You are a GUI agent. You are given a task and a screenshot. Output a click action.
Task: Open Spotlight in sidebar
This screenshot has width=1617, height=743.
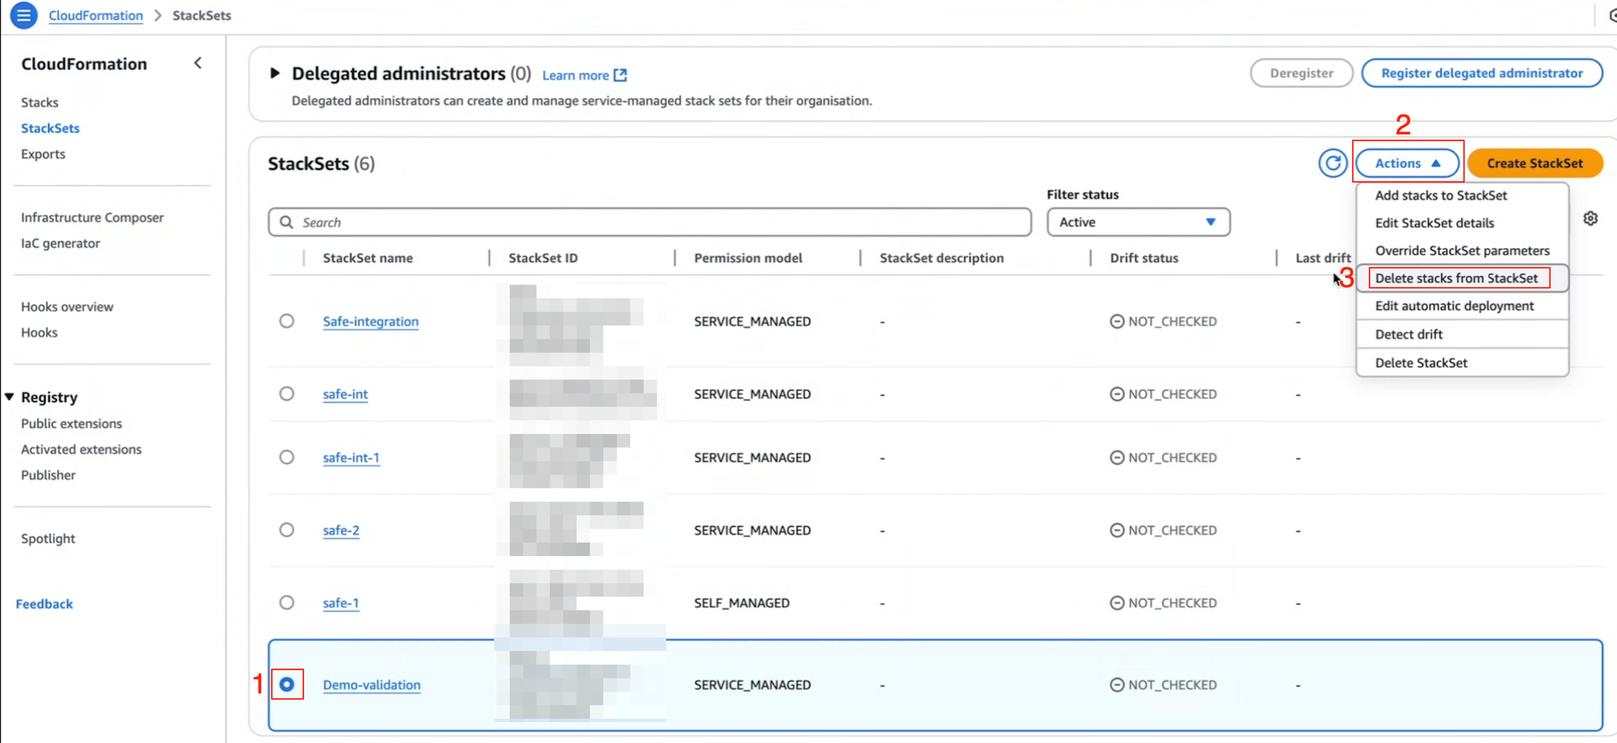tap(48, 538)
